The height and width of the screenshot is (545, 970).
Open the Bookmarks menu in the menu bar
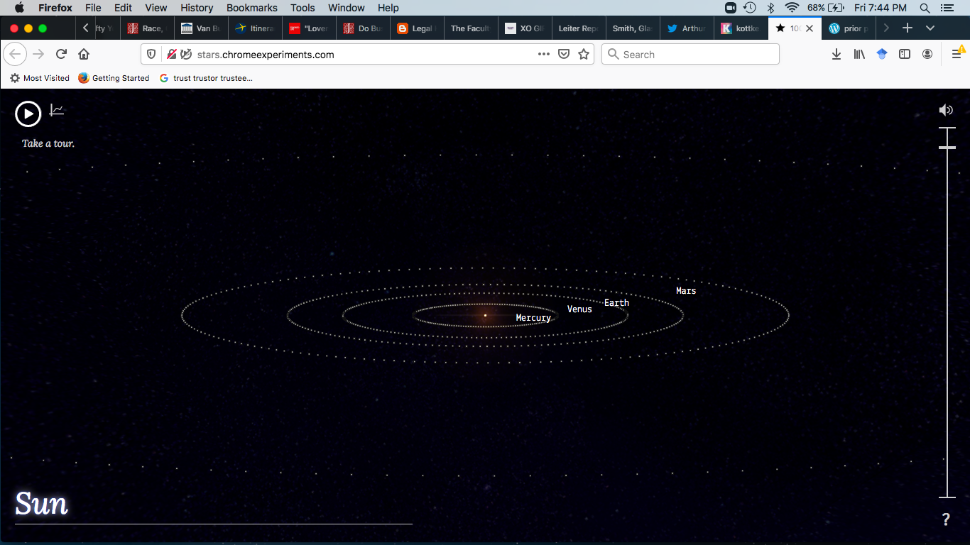point(251,8)
